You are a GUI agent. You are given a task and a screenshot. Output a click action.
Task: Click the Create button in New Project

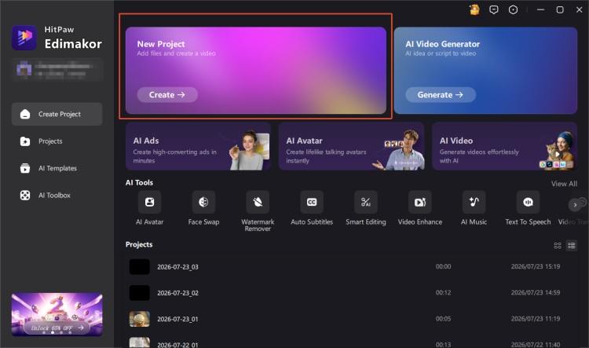pyautogui.click(x=167, y=95)
